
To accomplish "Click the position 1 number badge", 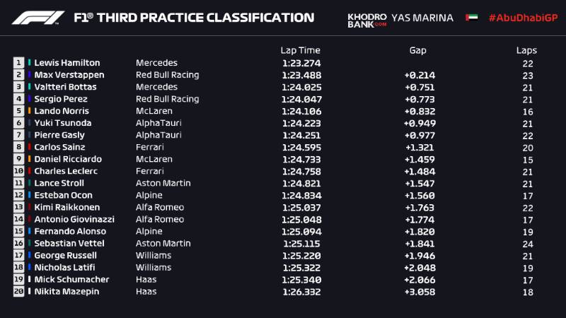I will pos(18,63).
